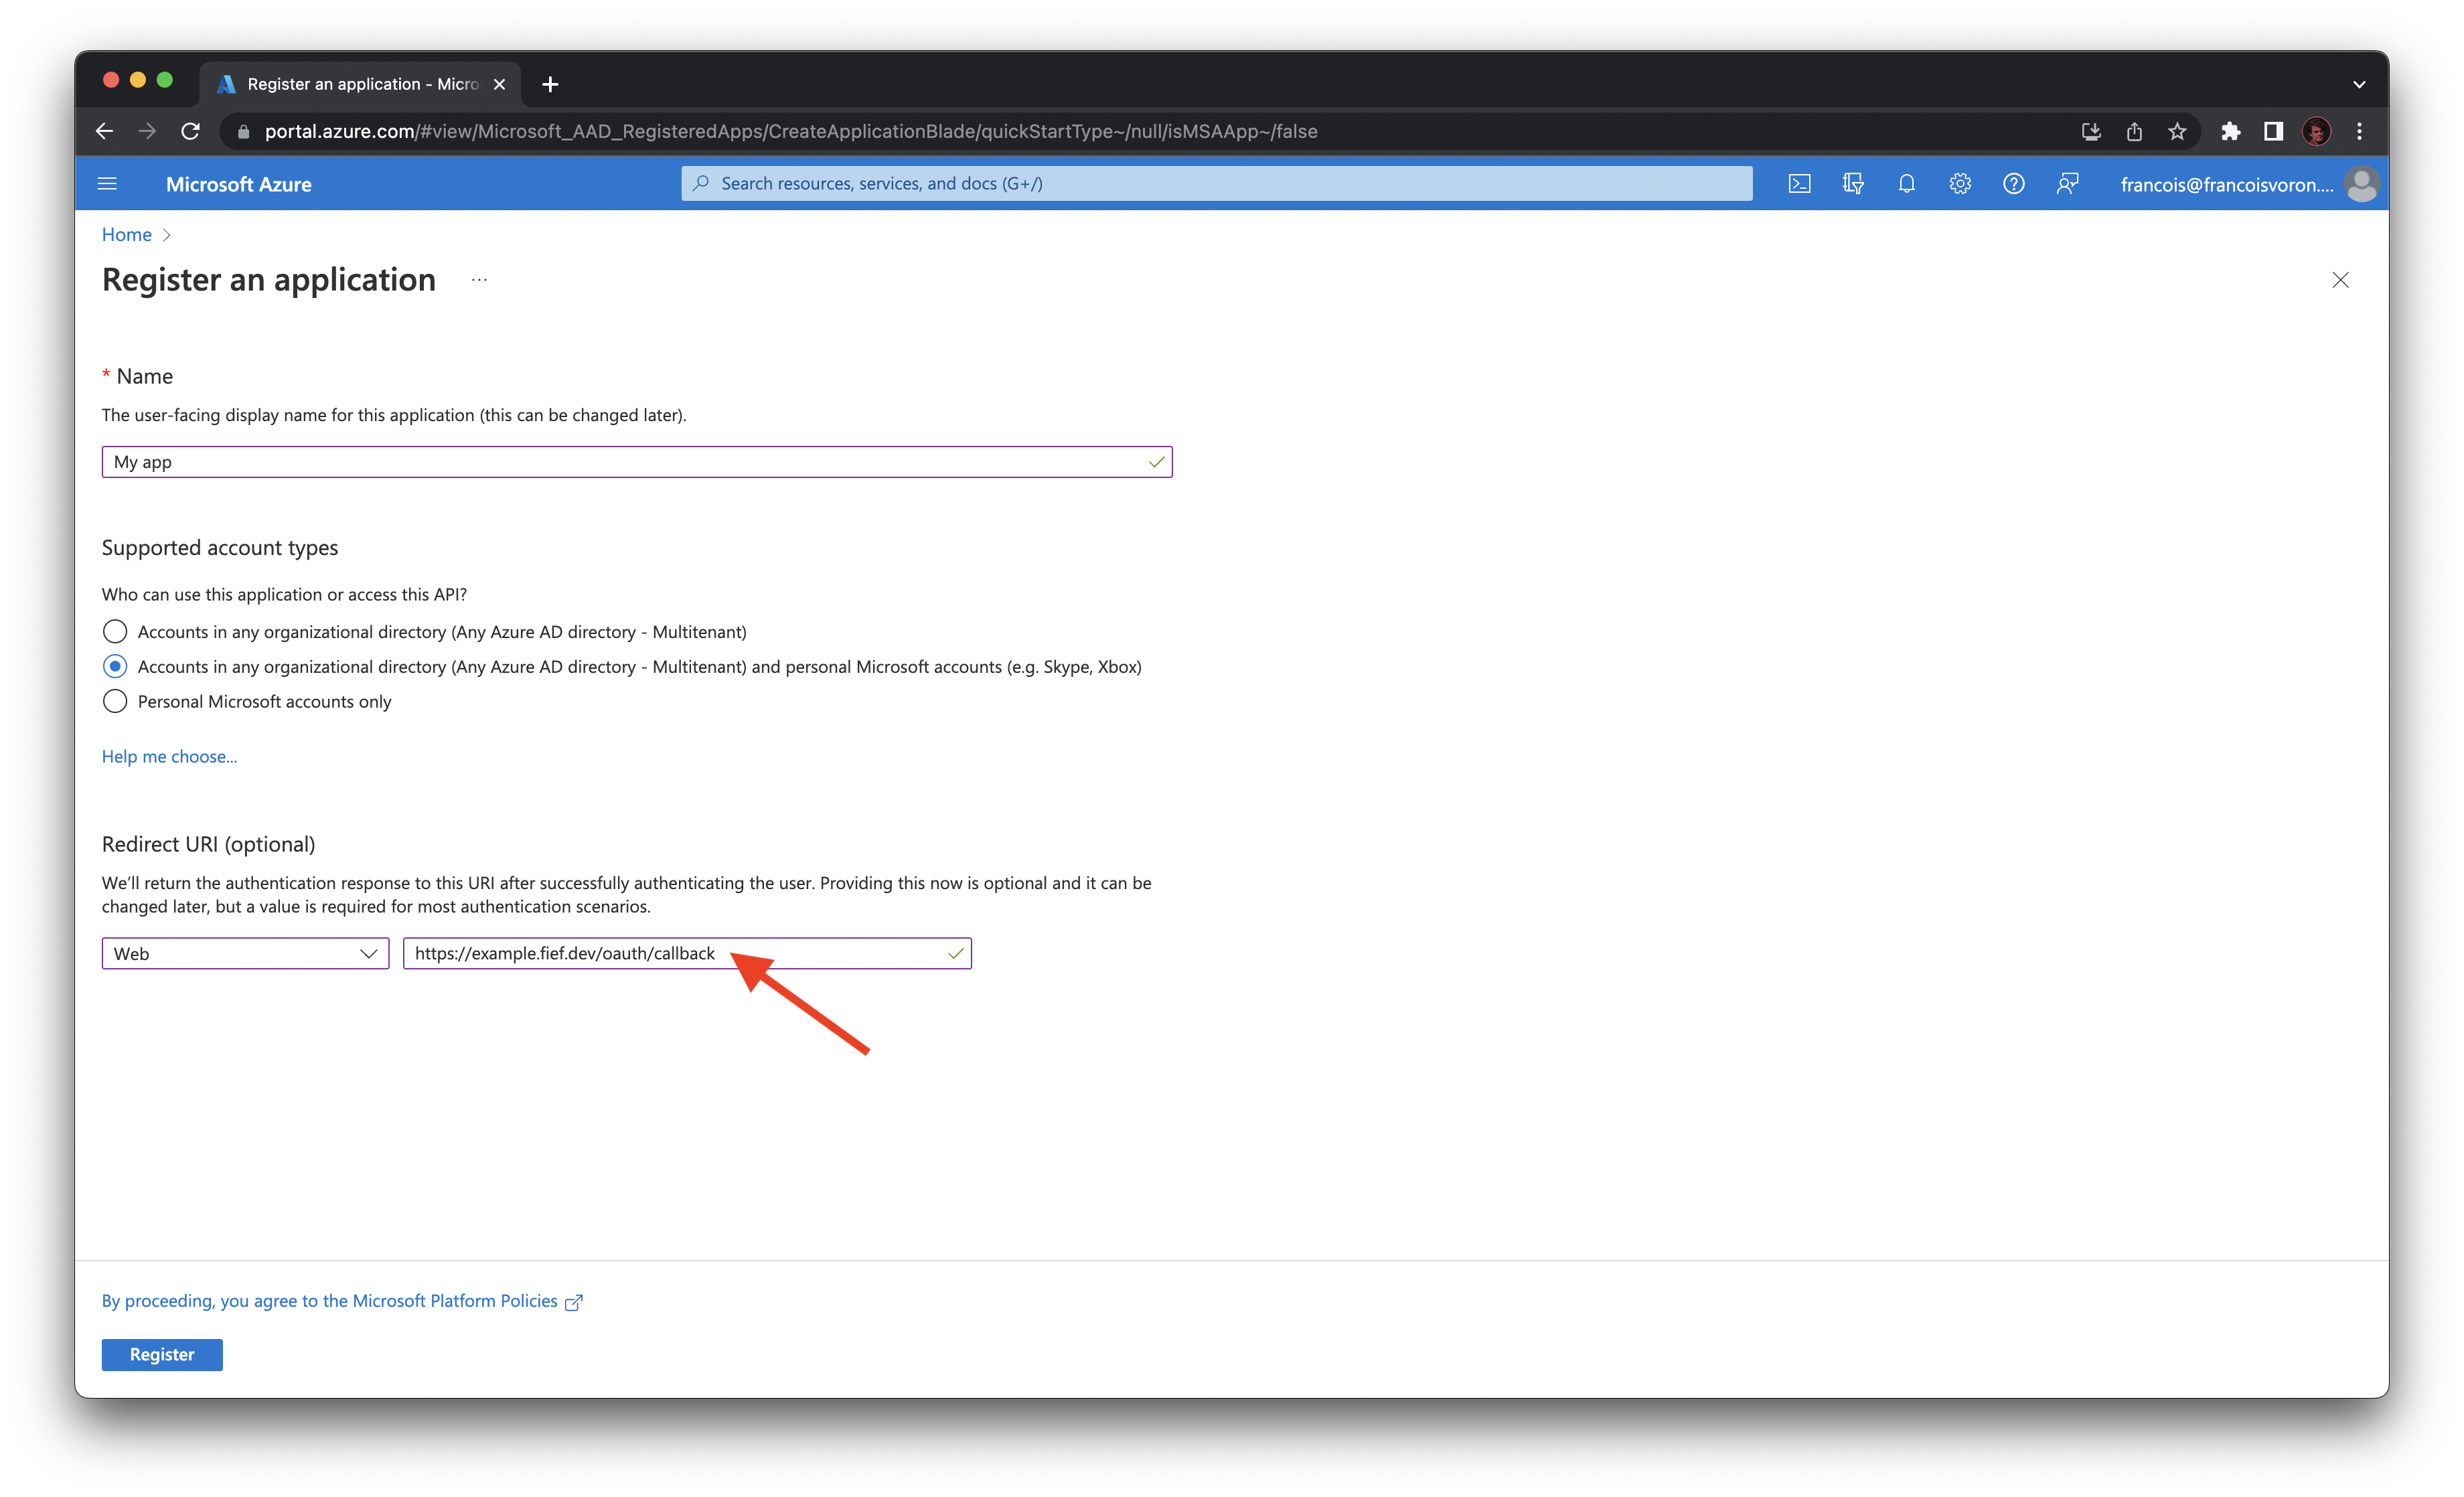
Task: Open the portal hamburger menu
Action: [107, 183]
